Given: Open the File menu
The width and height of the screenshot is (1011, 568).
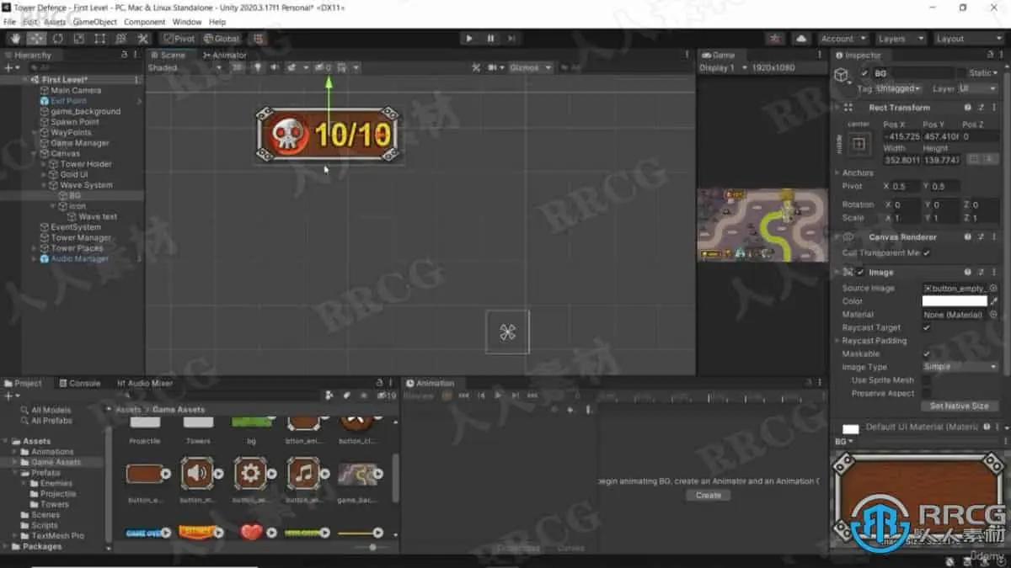Looking at the screenshot, I should click(10, 22).
